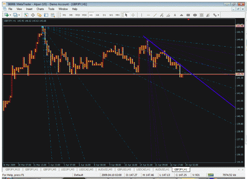Image resolution: width=247 pixels, height=179 pixels.
Task: Choose the Horizontal Line drawing tool
Action: coord(148,15)
